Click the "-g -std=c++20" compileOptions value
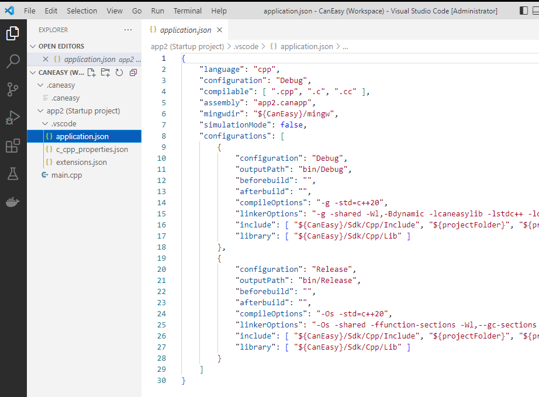Image resolution: width=539 pixels, height=397 pixels. click(x=350, y=203)
